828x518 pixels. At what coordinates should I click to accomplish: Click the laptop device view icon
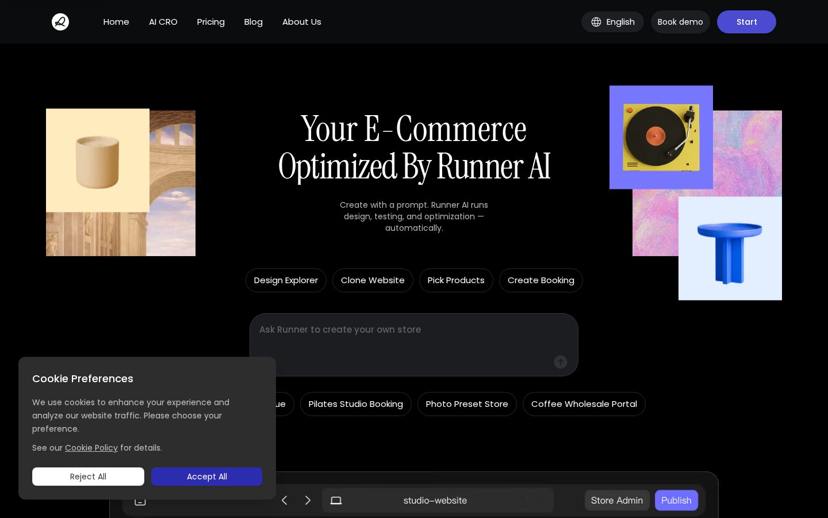[x=336, y=501]
